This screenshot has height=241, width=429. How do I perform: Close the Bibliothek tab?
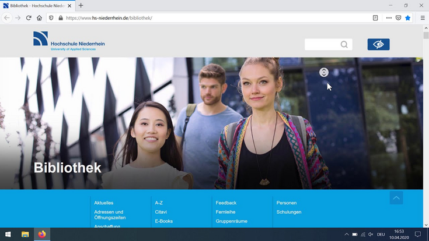[x=71, y=5]
